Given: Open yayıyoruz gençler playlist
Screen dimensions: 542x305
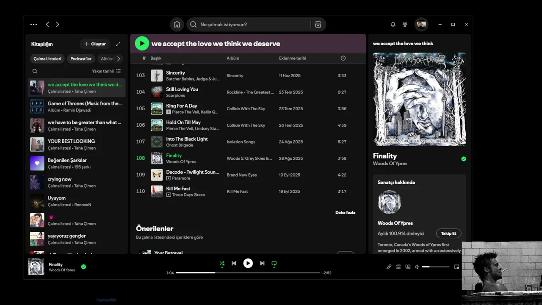Looking at the screenshot, I should pos(77,239).
